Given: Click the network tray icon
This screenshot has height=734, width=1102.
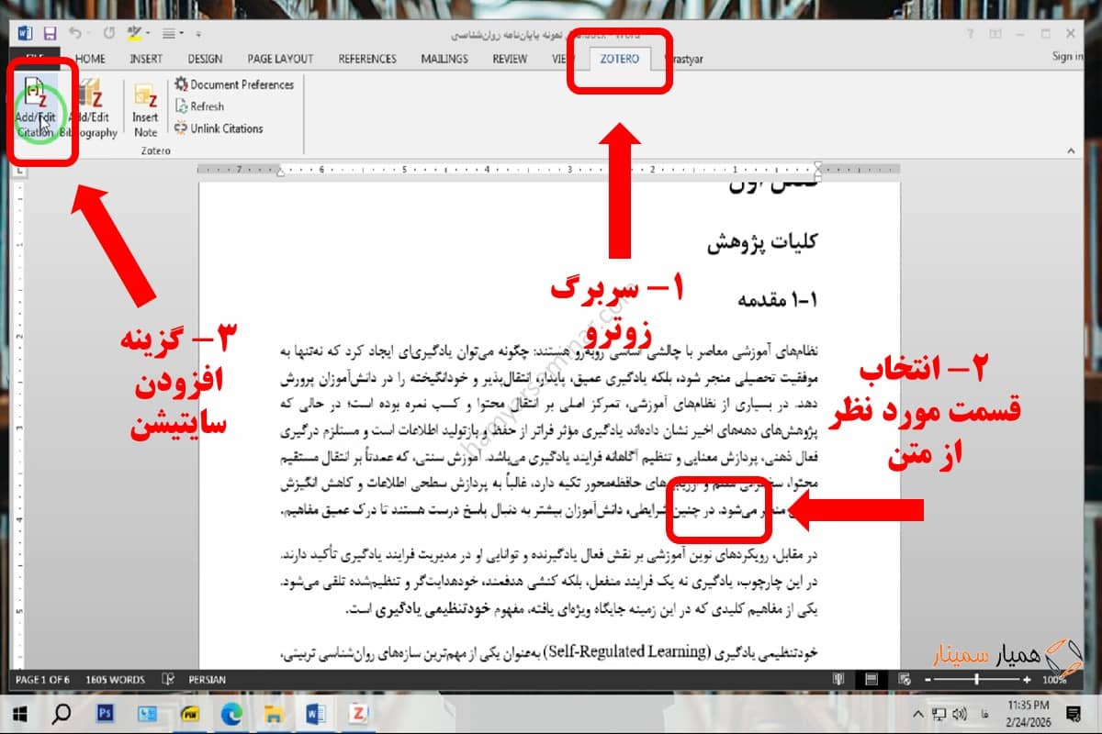Looking at the screenshot, I should pos(939,713).
